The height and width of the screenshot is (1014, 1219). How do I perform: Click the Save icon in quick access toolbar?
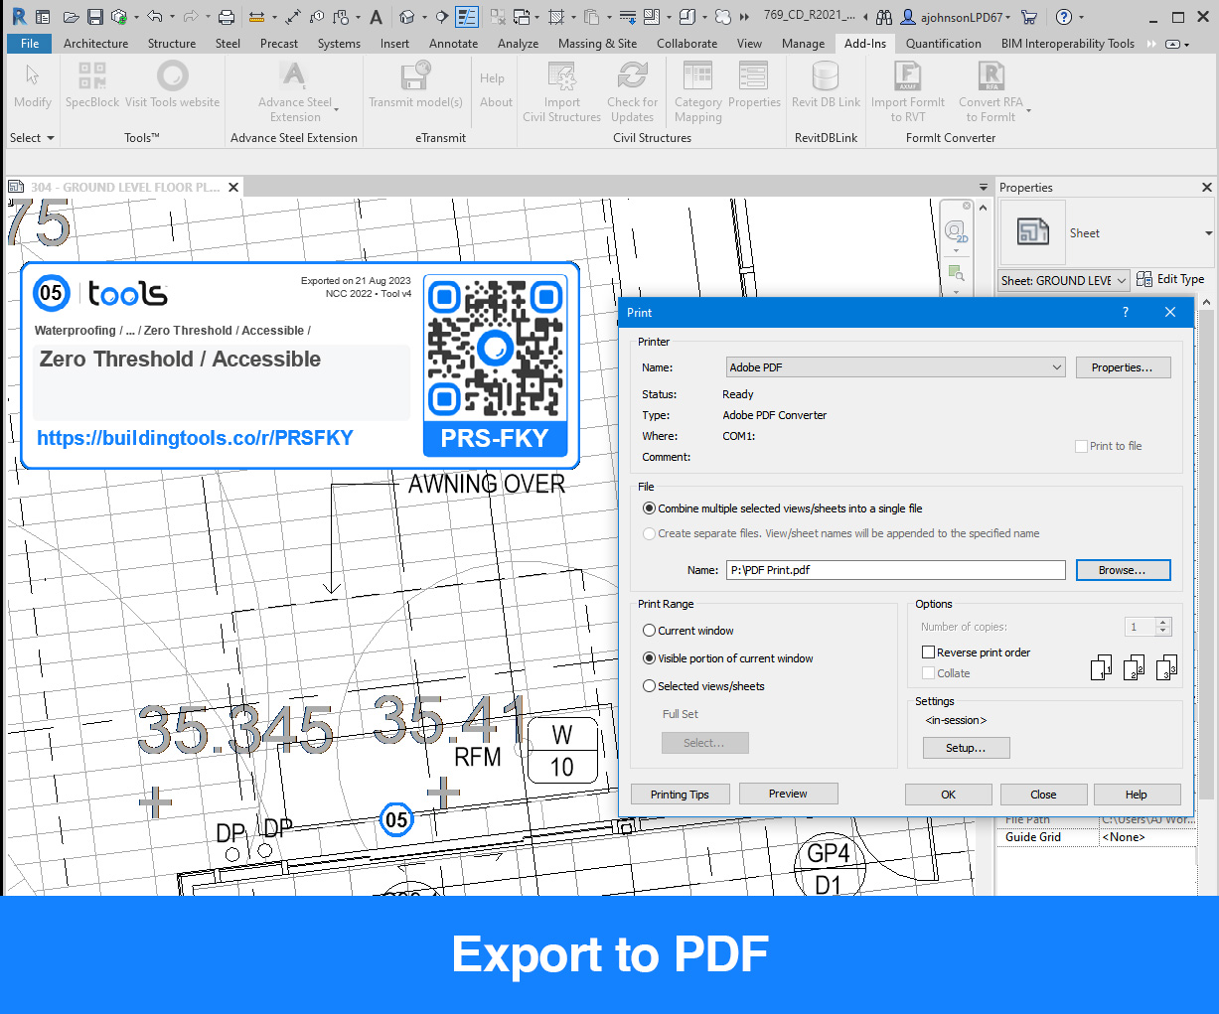[x=95, y=17]
